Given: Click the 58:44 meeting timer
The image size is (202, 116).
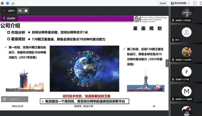Looking at the screenshot, I should (x=163, y=3).
